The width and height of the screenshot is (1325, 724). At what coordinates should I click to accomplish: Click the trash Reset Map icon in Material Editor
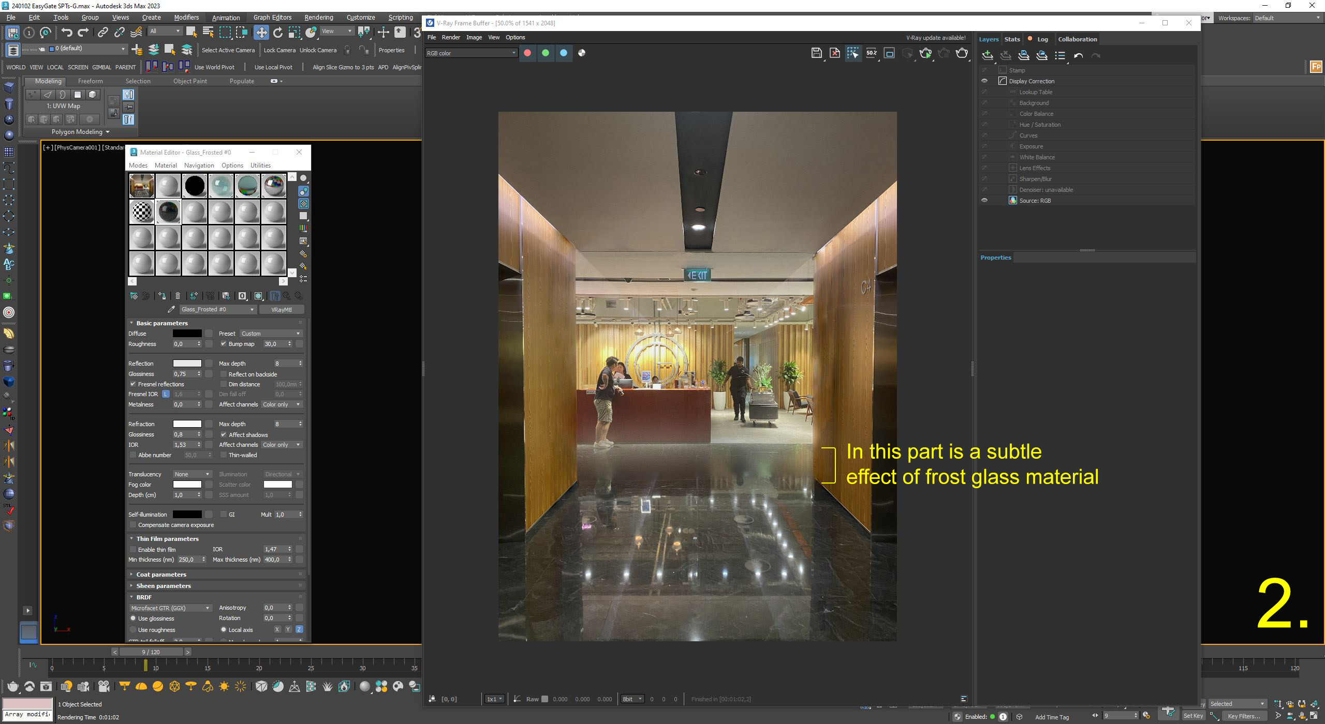178,296
